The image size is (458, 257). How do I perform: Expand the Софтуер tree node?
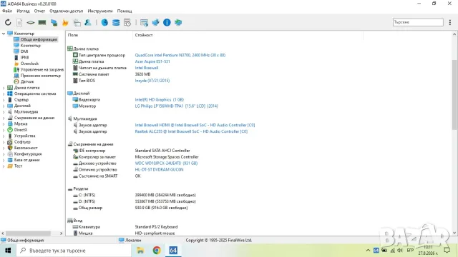[x=4, y=142]
